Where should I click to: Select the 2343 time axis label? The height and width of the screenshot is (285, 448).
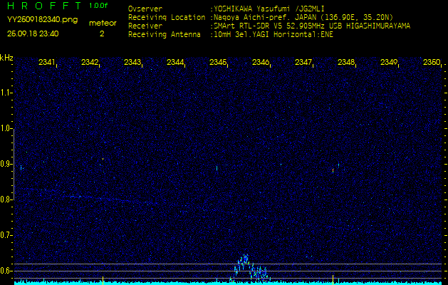(132, 63)
